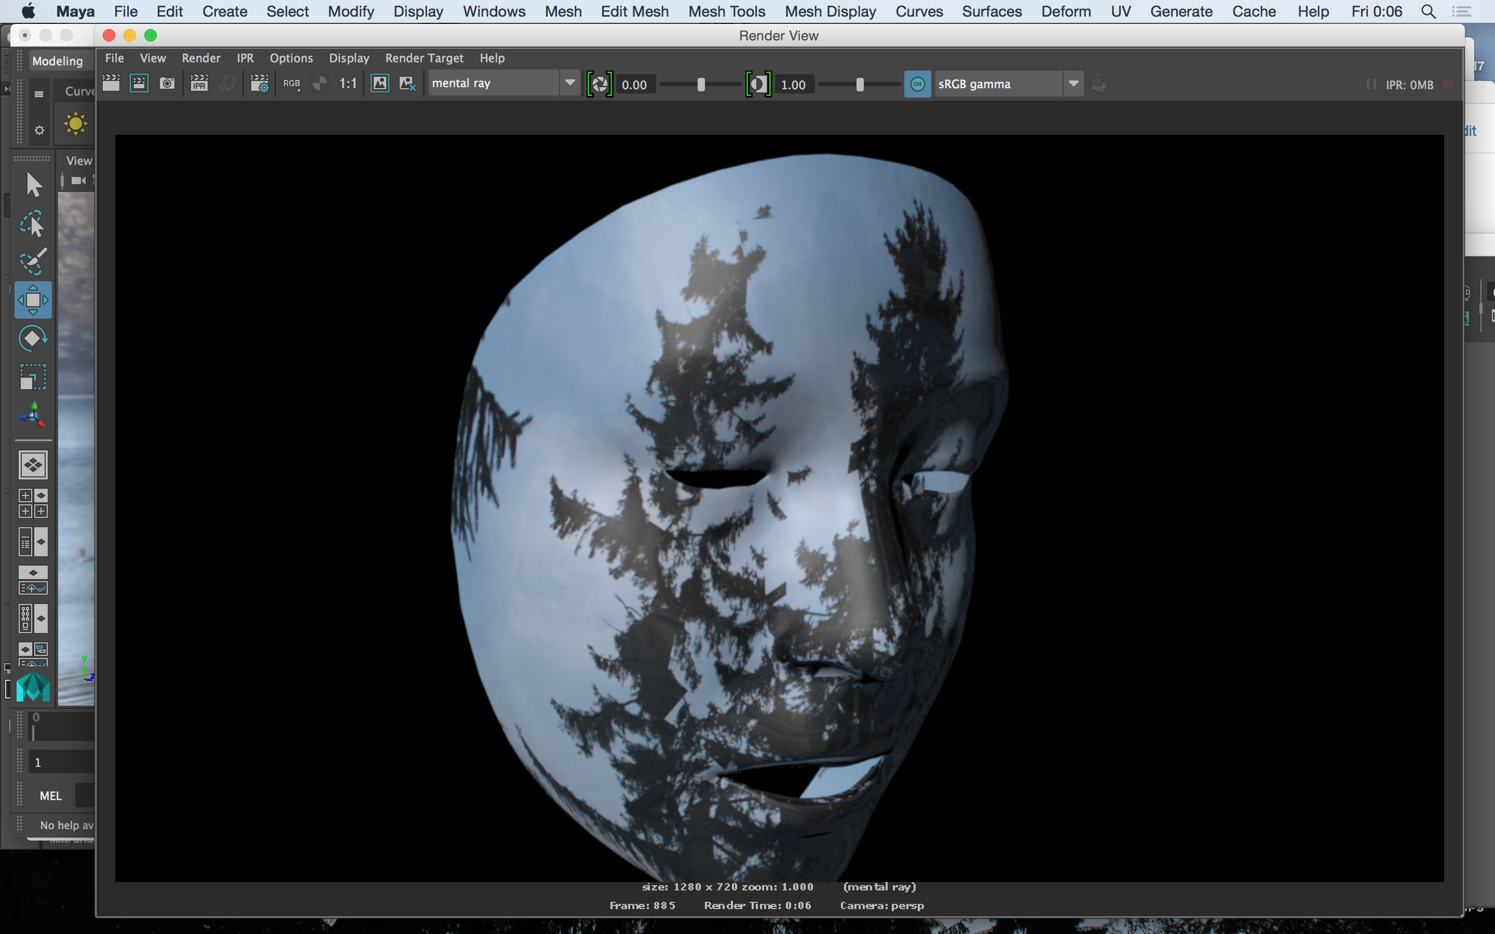1495x934 pixels.
Task: Toggle color management ON button
Action: click(x=917, y=84)
